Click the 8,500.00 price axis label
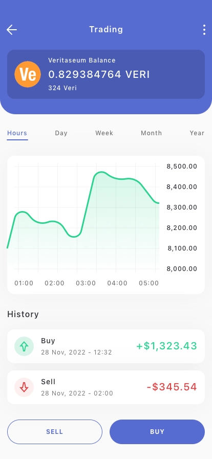The width and height of the screenshot is (212, 459). (x=182, y=166)
